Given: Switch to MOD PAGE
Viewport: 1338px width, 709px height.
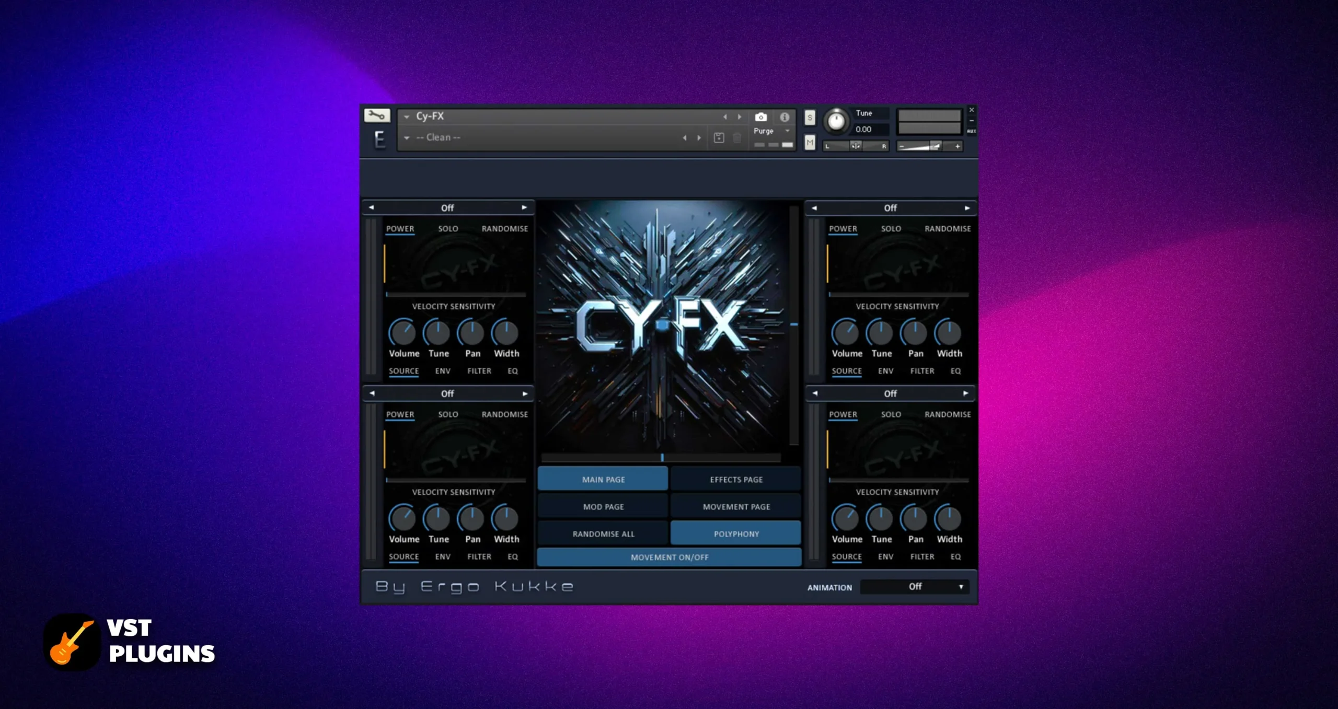Looking at the screenshot, I should 603,507.
